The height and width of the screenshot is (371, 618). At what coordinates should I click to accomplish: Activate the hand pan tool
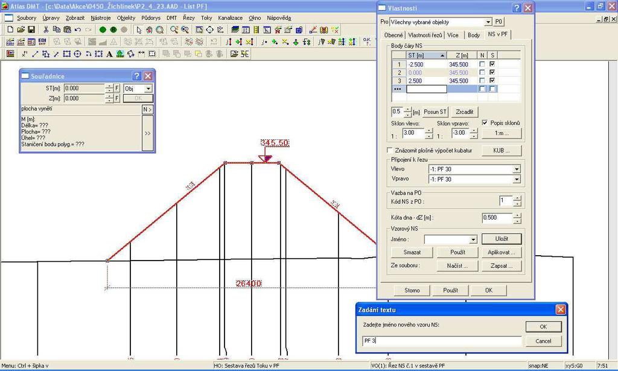pyautogui.click(x=149, y=30)
